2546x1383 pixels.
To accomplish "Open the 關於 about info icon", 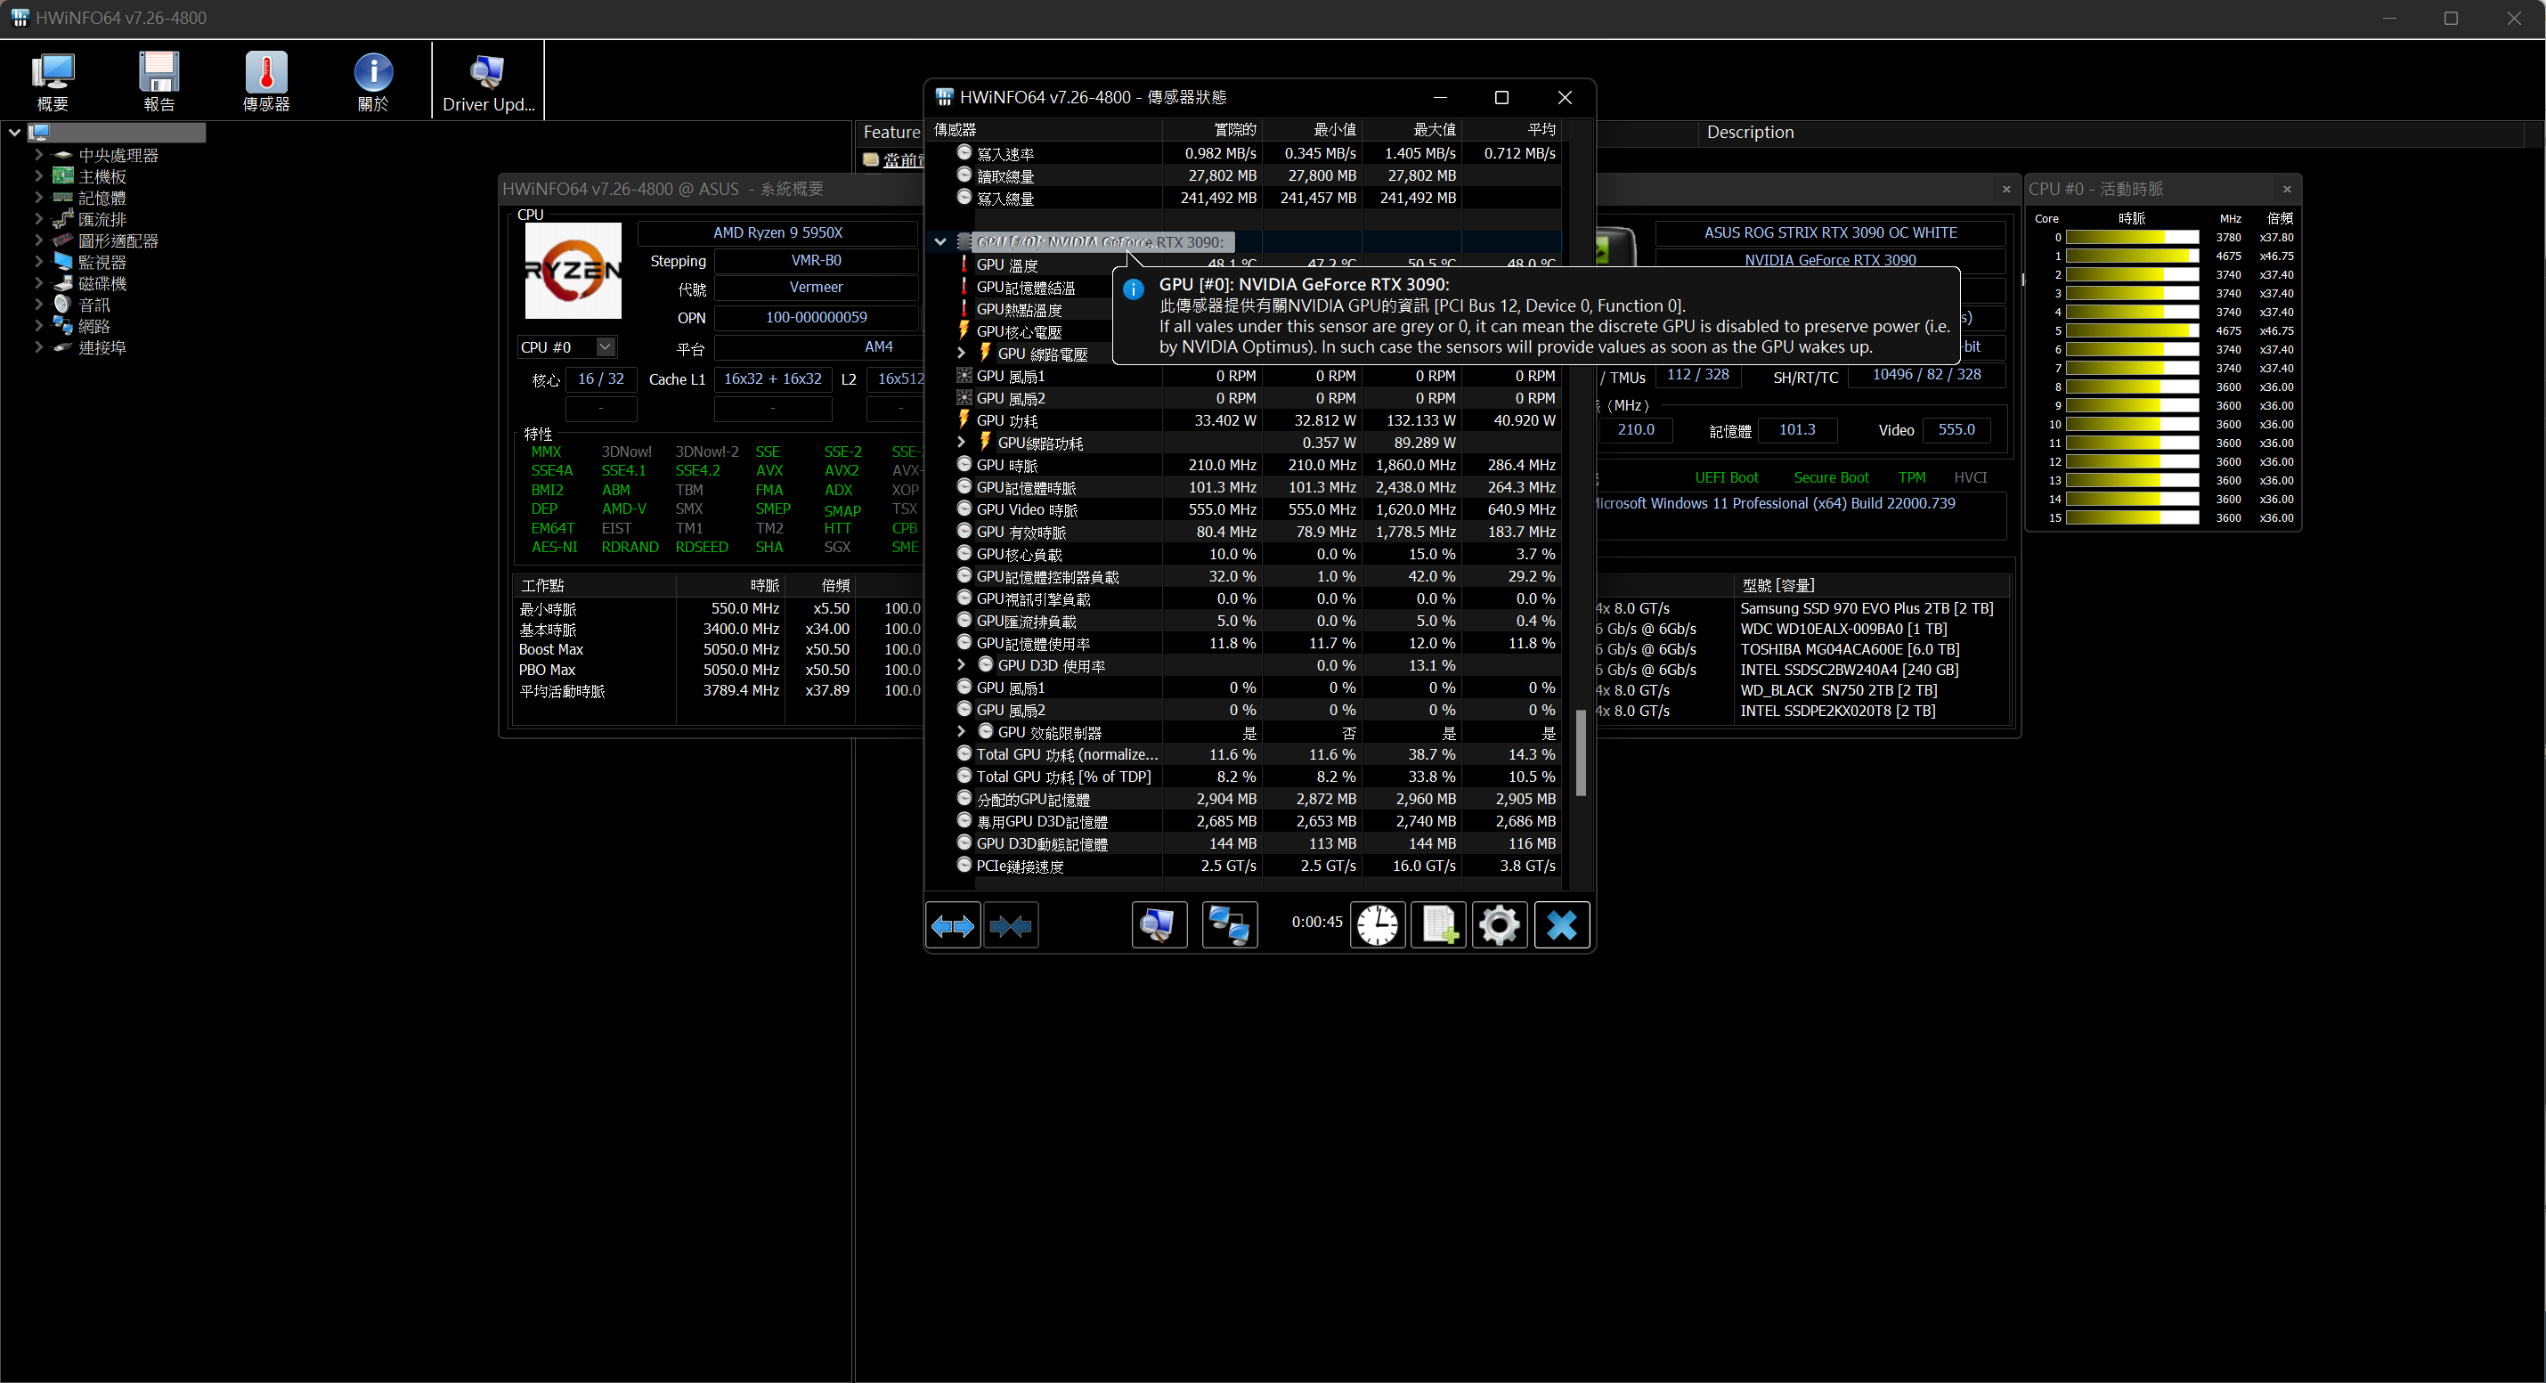I will click(372, 81).
